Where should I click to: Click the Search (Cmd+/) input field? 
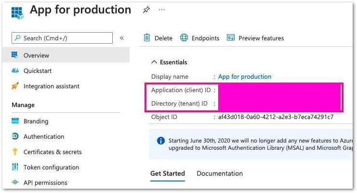[62, 38]
